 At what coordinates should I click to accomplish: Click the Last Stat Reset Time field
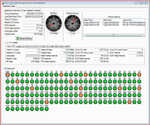point(33,17)
